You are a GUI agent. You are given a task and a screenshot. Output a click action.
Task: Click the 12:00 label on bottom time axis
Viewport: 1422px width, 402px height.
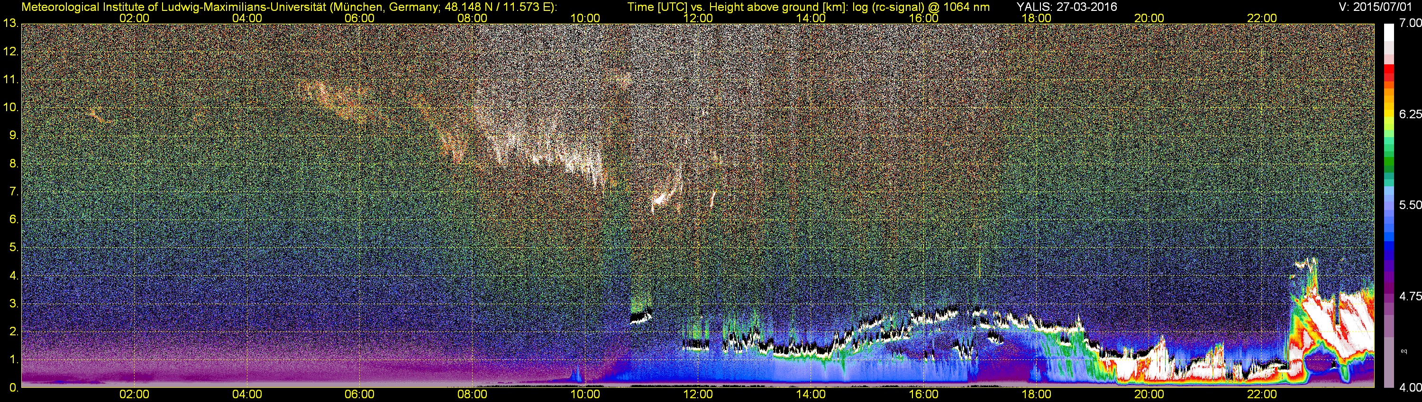coord(698,394)
